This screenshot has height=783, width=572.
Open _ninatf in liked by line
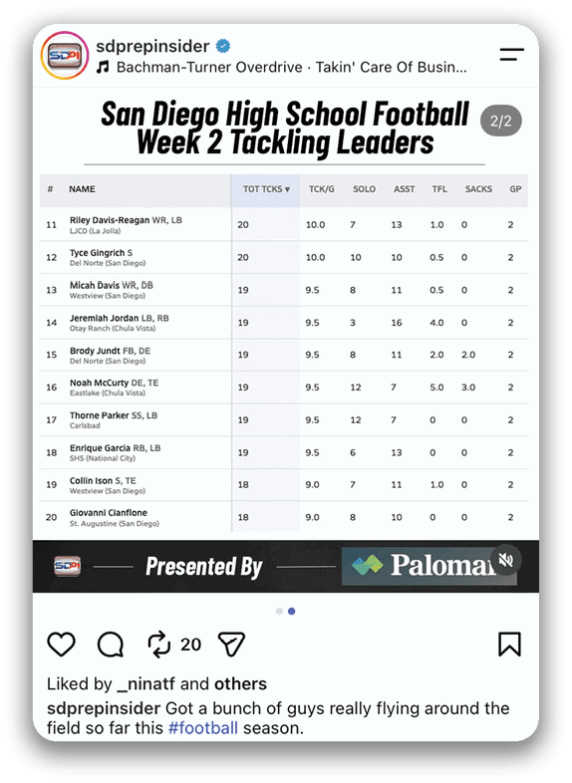point(146,684)
